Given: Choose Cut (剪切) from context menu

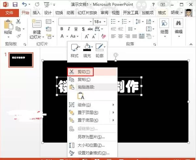Looking at the screenshot, I should 92,72.
